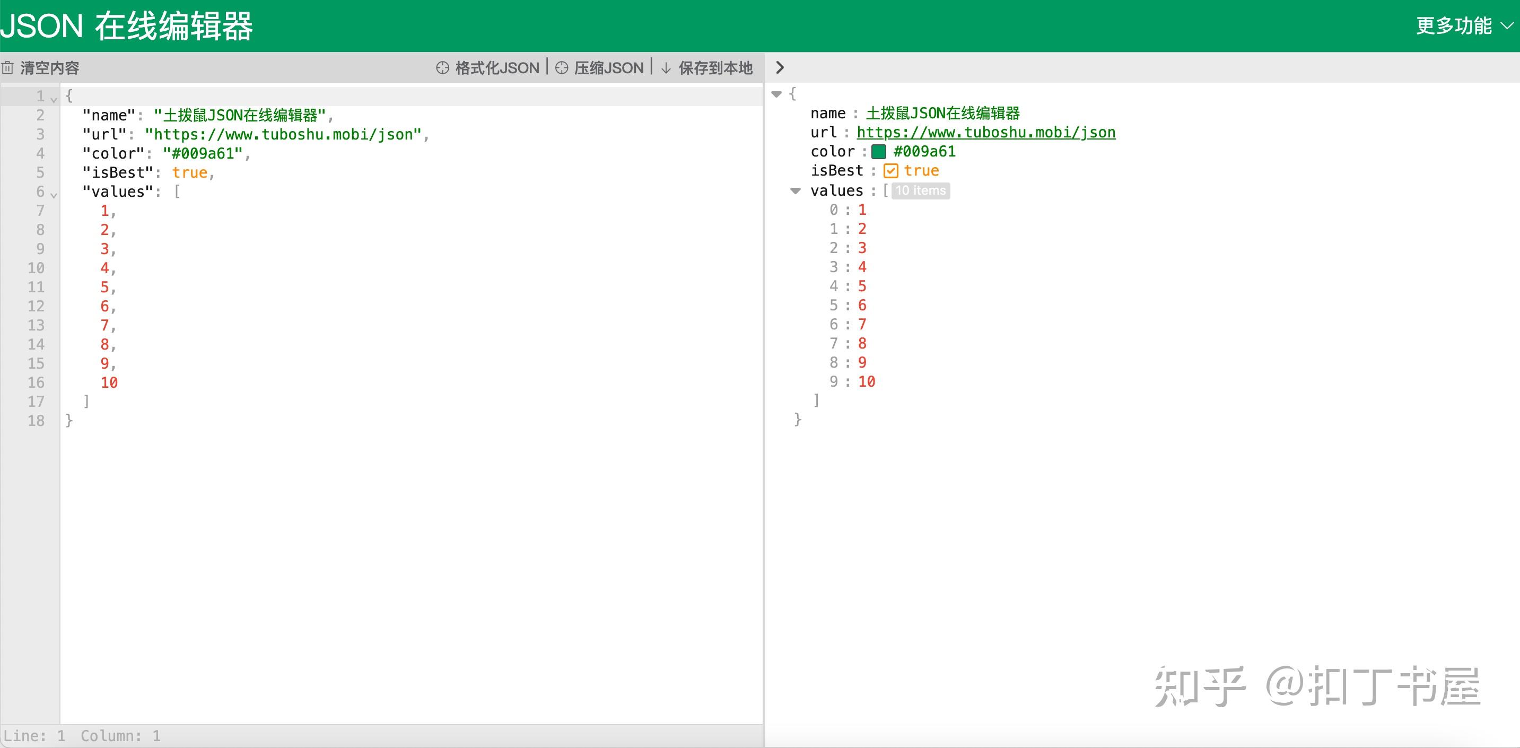Click the 10 items badge next to values

point(920,190)
